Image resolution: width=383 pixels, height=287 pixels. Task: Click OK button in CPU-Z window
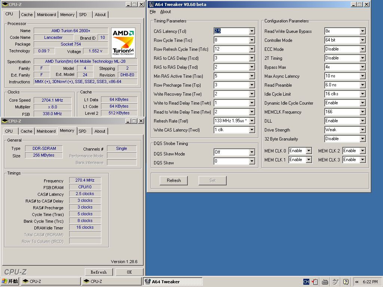129,272
